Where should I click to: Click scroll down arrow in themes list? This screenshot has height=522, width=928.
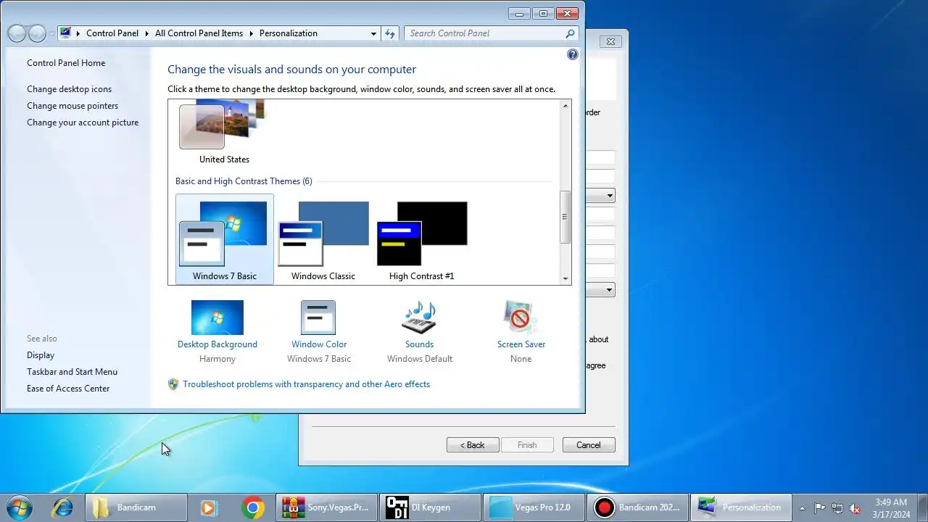pos(565,278)
